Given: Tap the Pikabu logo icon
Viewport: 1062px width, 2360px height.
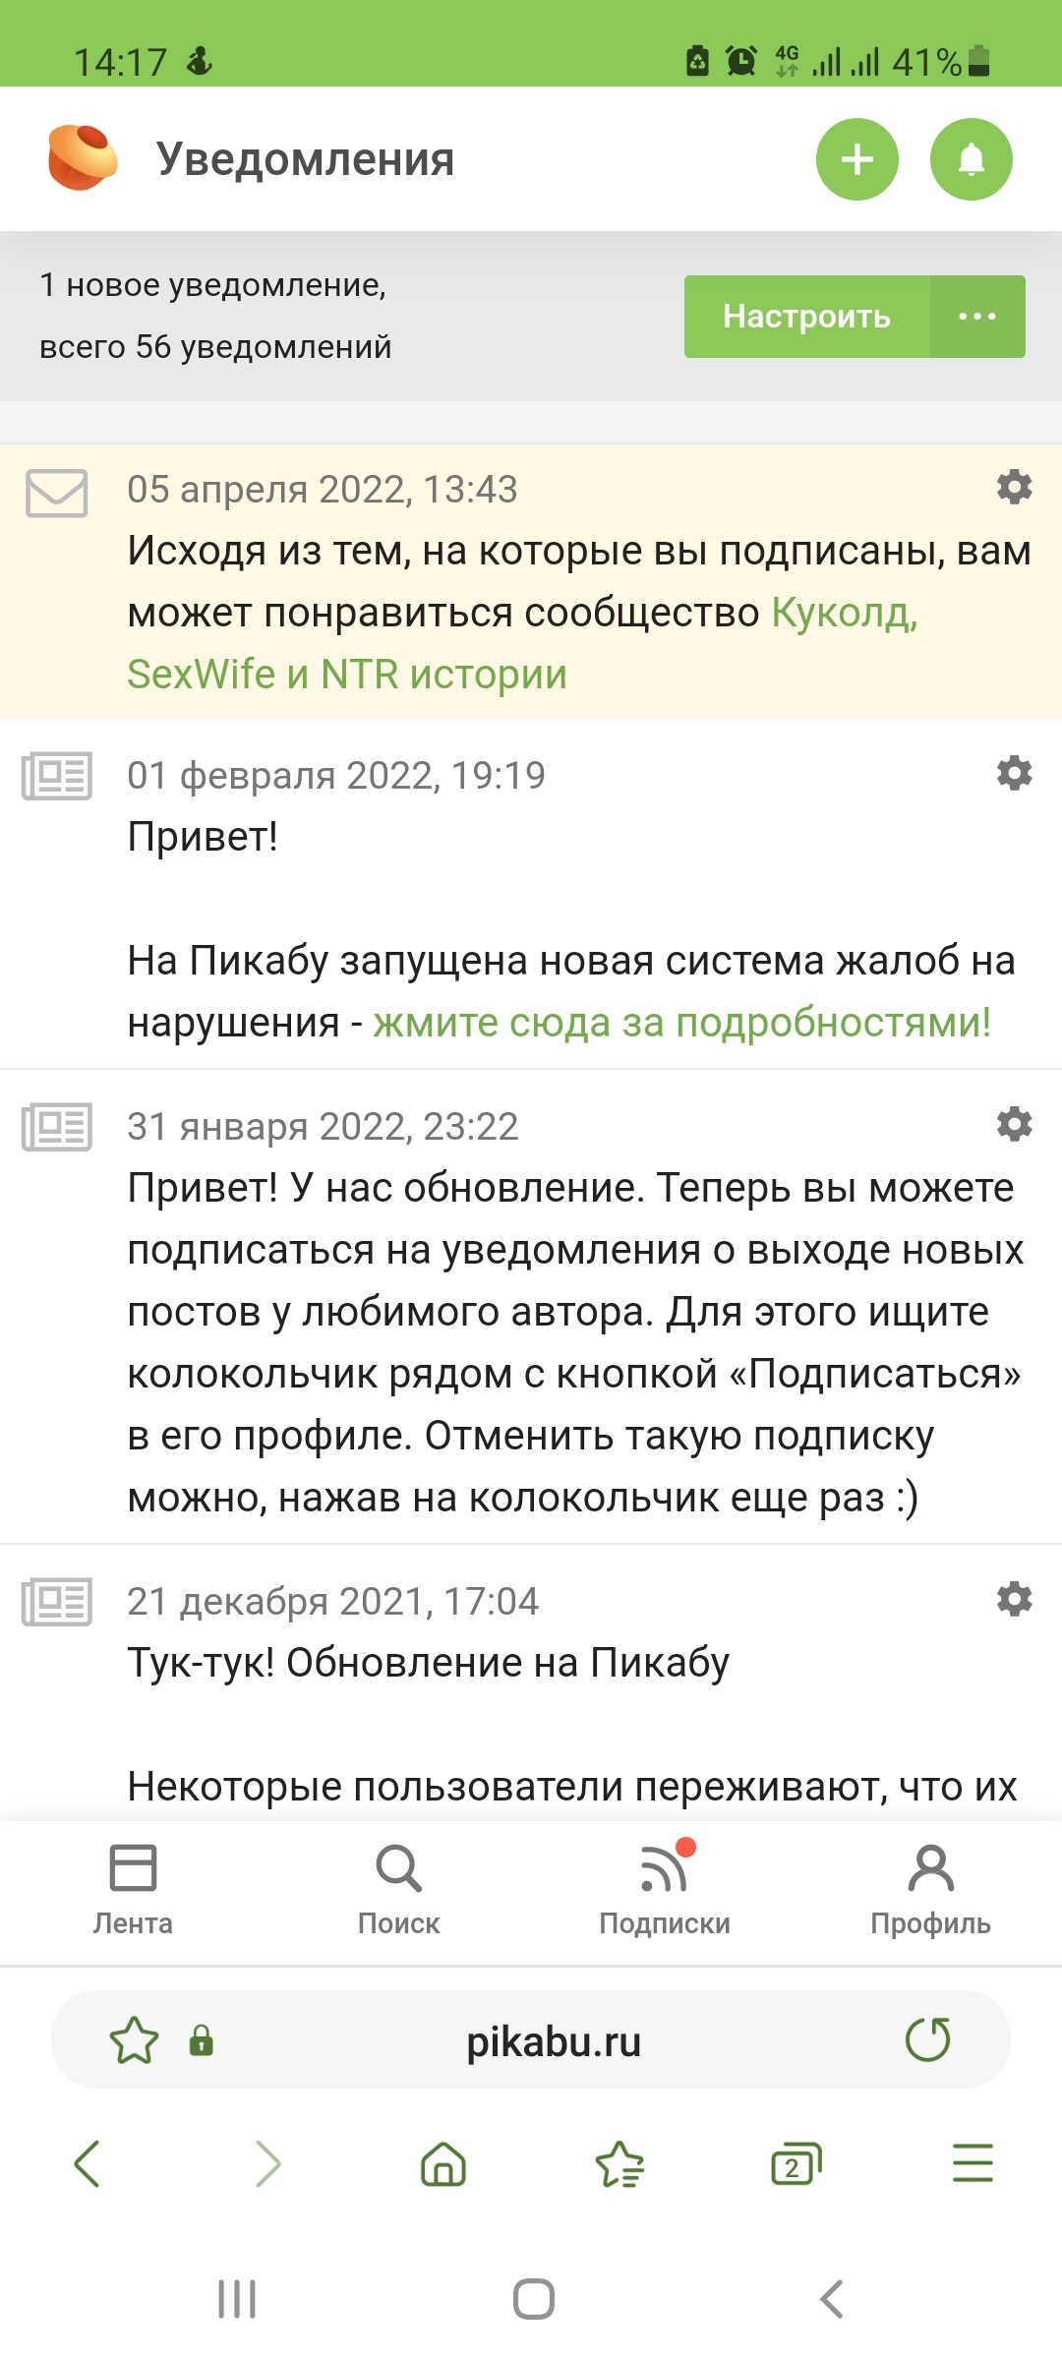Looking at the screenshot, I should tap(83, 158).
